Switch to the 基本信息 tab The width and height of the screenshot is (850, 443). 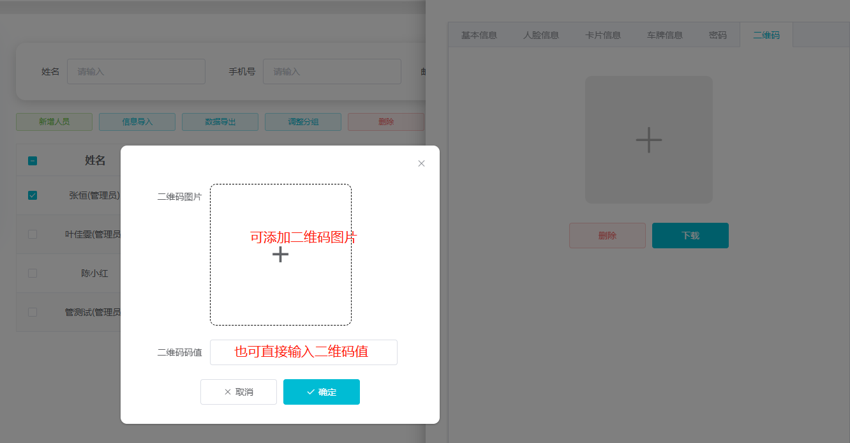479,35
